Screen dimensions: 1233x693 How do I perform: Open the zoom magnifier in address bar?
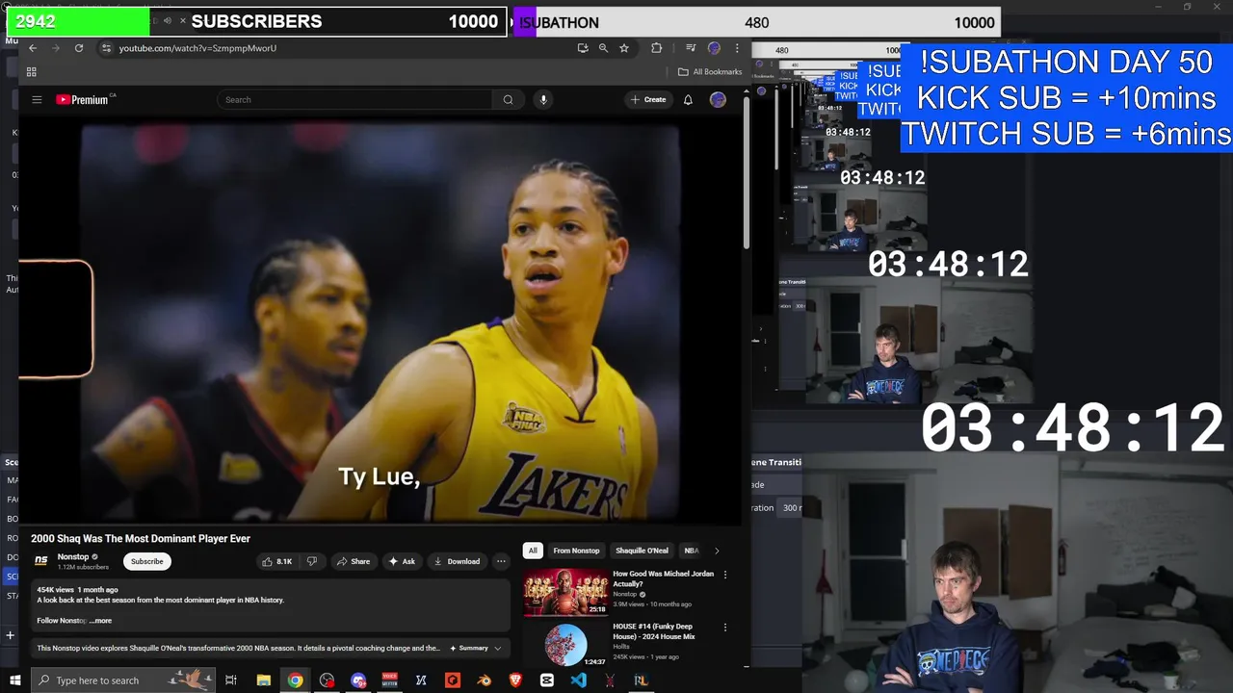[x=603, y=48]
